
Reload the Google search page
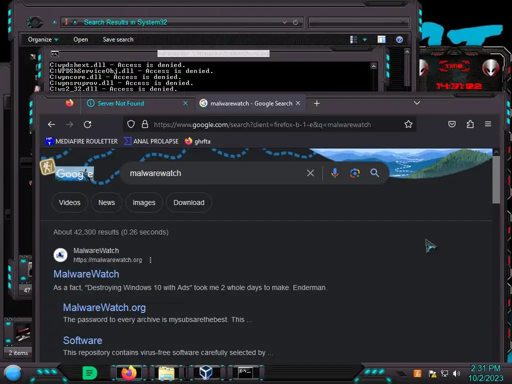pos(87,124)
